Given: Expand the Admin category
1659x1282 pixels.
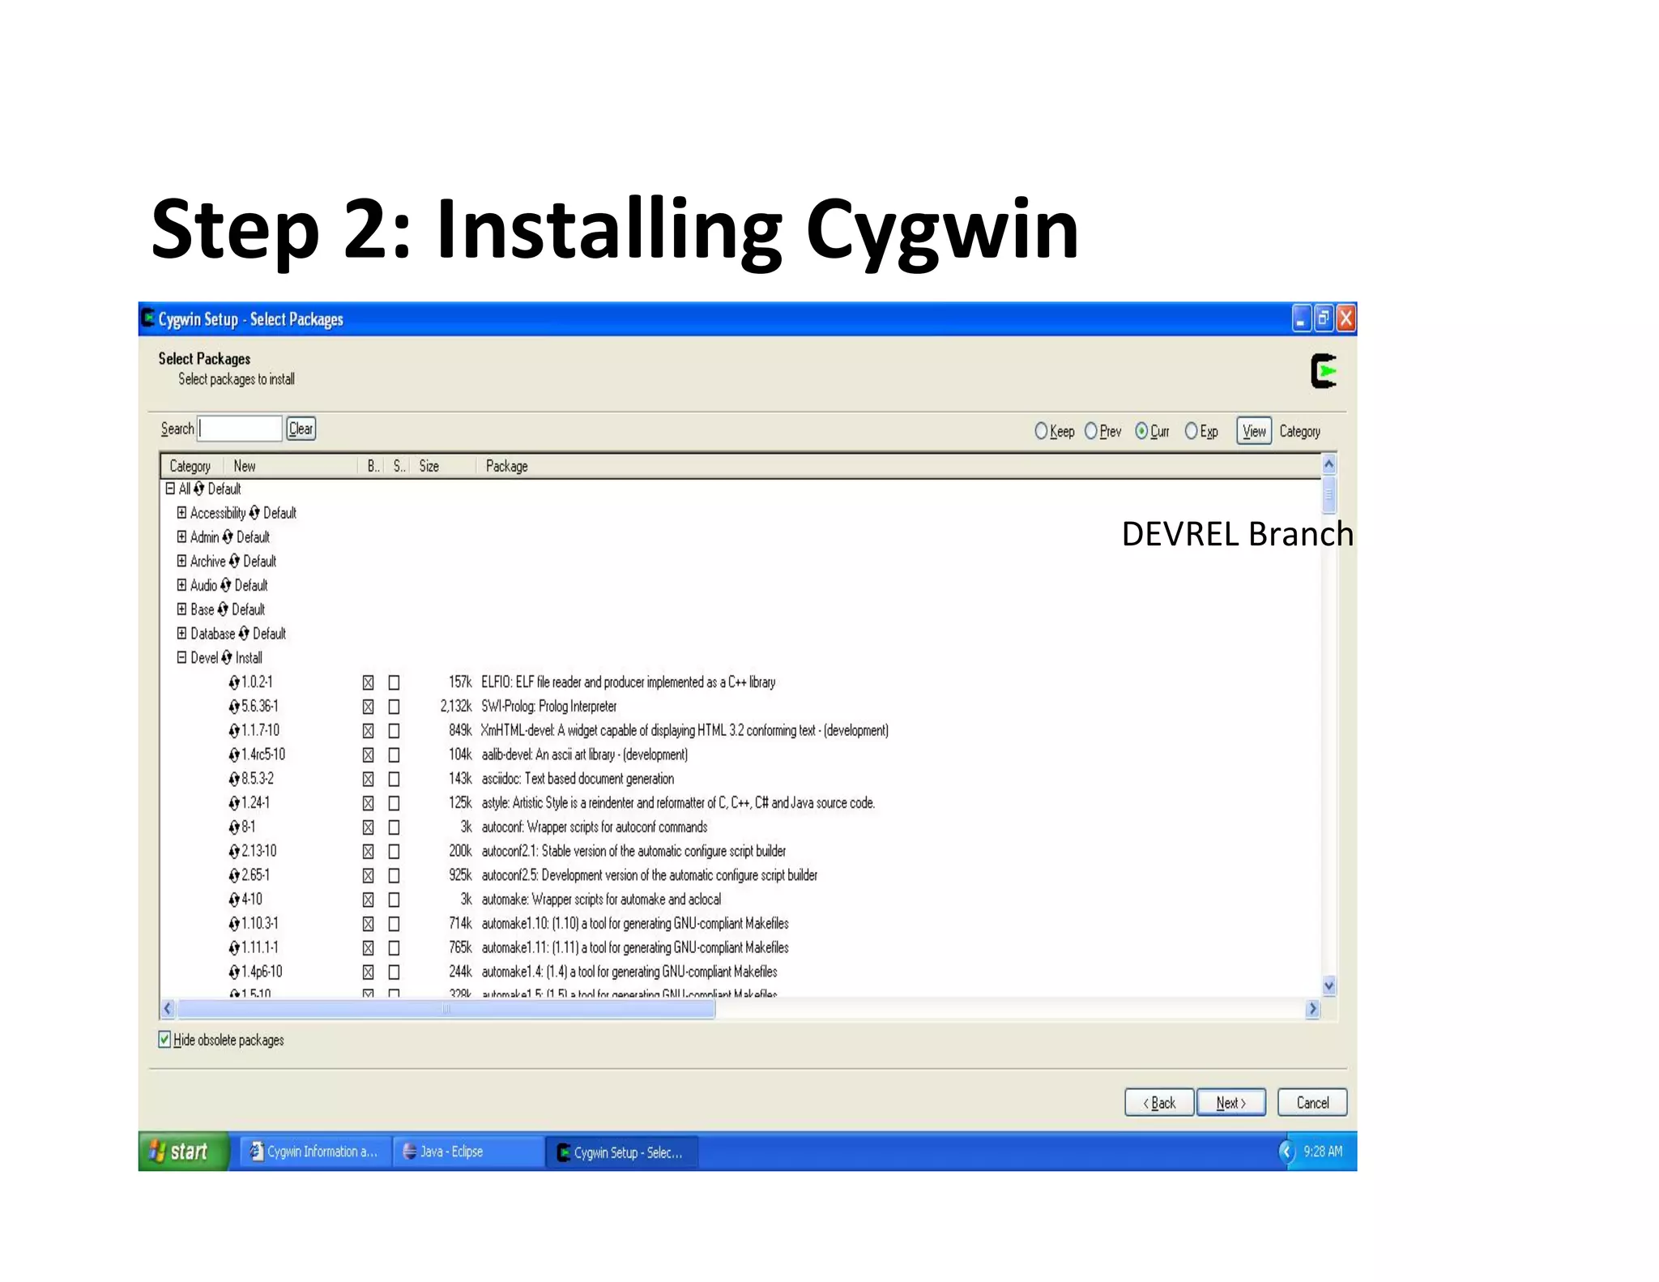Looking at the screenshot, I should pyautogui.click(x=181, y=536).
